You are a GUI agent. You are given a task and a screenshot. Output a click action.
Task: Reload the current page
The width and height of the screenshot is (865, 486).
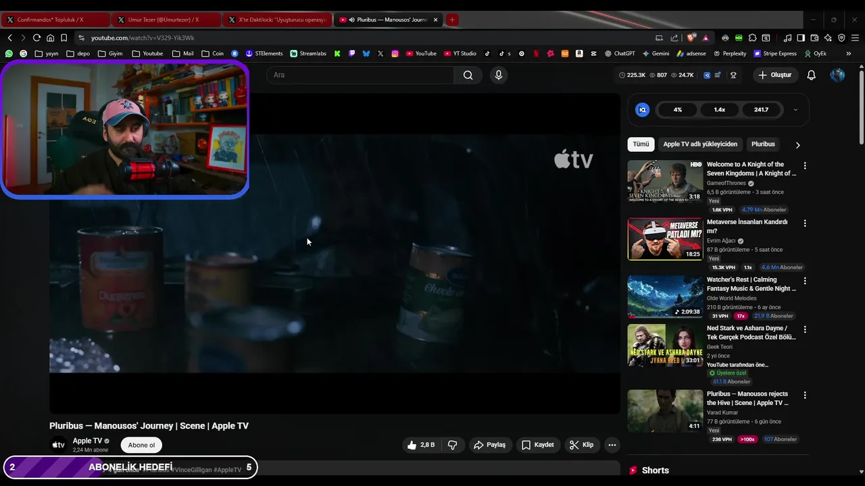click(x=36, y=38)
